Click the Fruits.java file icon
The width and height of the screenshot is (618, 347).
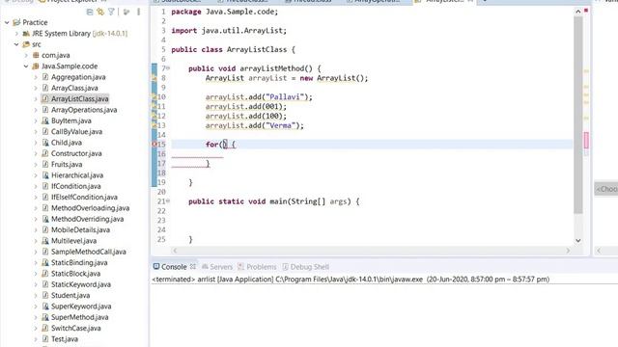45,165
